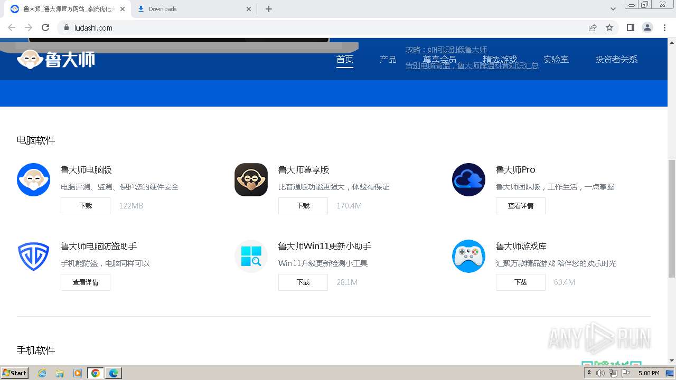The height and width of the screenshot is (380, 676).
Task: Close the Downloads tab
Action: point(249,9)
